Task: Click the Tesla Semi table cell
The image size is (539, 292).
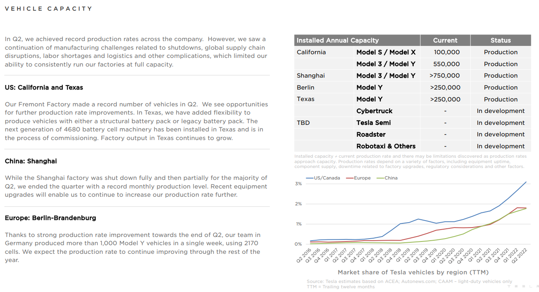Action: click(x=373, y=123)
